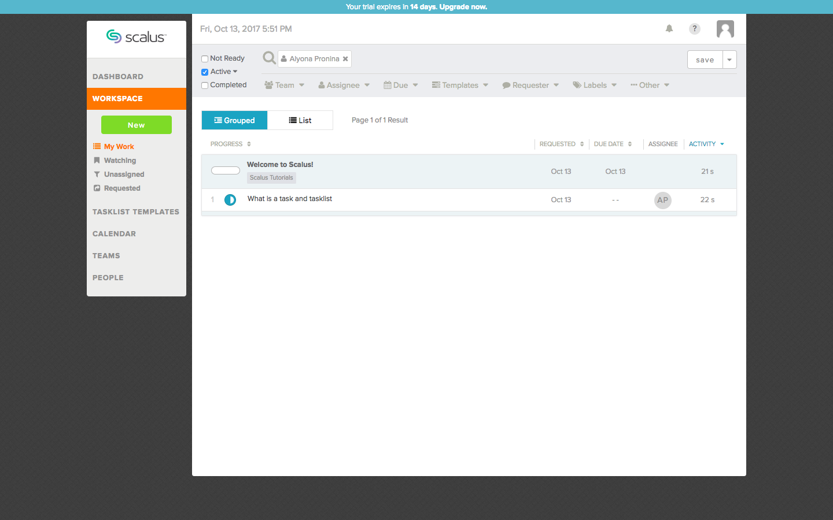Click the half-filled task progress circle
Viewport: 833px width, 520px height.
(230, 200)
